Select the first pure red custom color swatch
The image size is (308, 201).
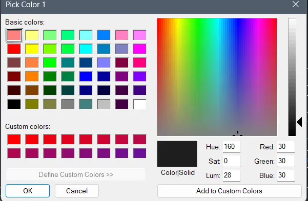[x=14, y=140]
